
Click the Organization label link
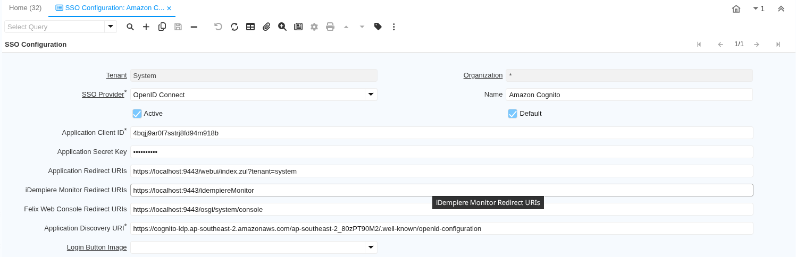point(483,75)
